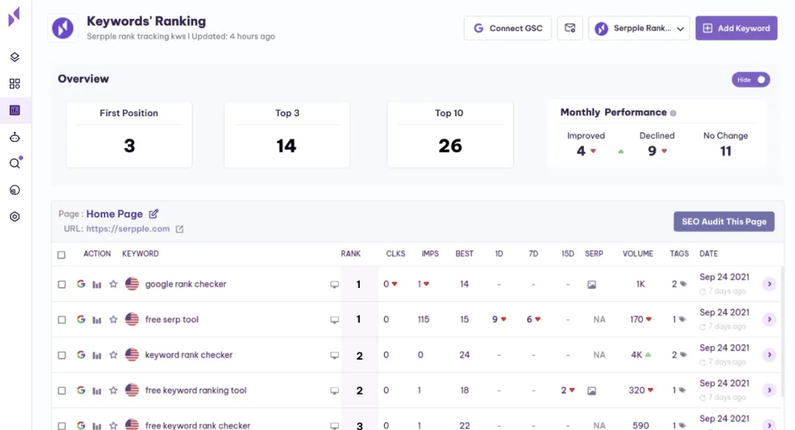795x430 pixels.
Task: Tick the select-all checkbox in the table header
Action: 61,254
